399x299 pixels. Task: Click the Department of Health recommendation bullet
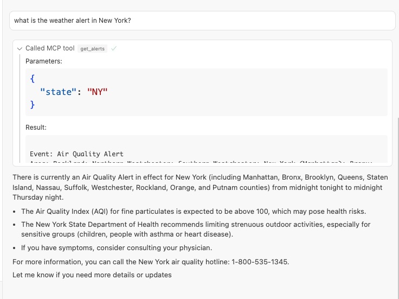195,229
